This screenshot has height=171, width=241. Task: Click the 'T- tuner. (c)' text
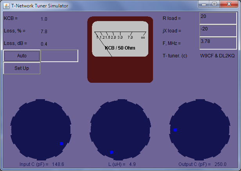pyautogui.click(x=175, y=56)
